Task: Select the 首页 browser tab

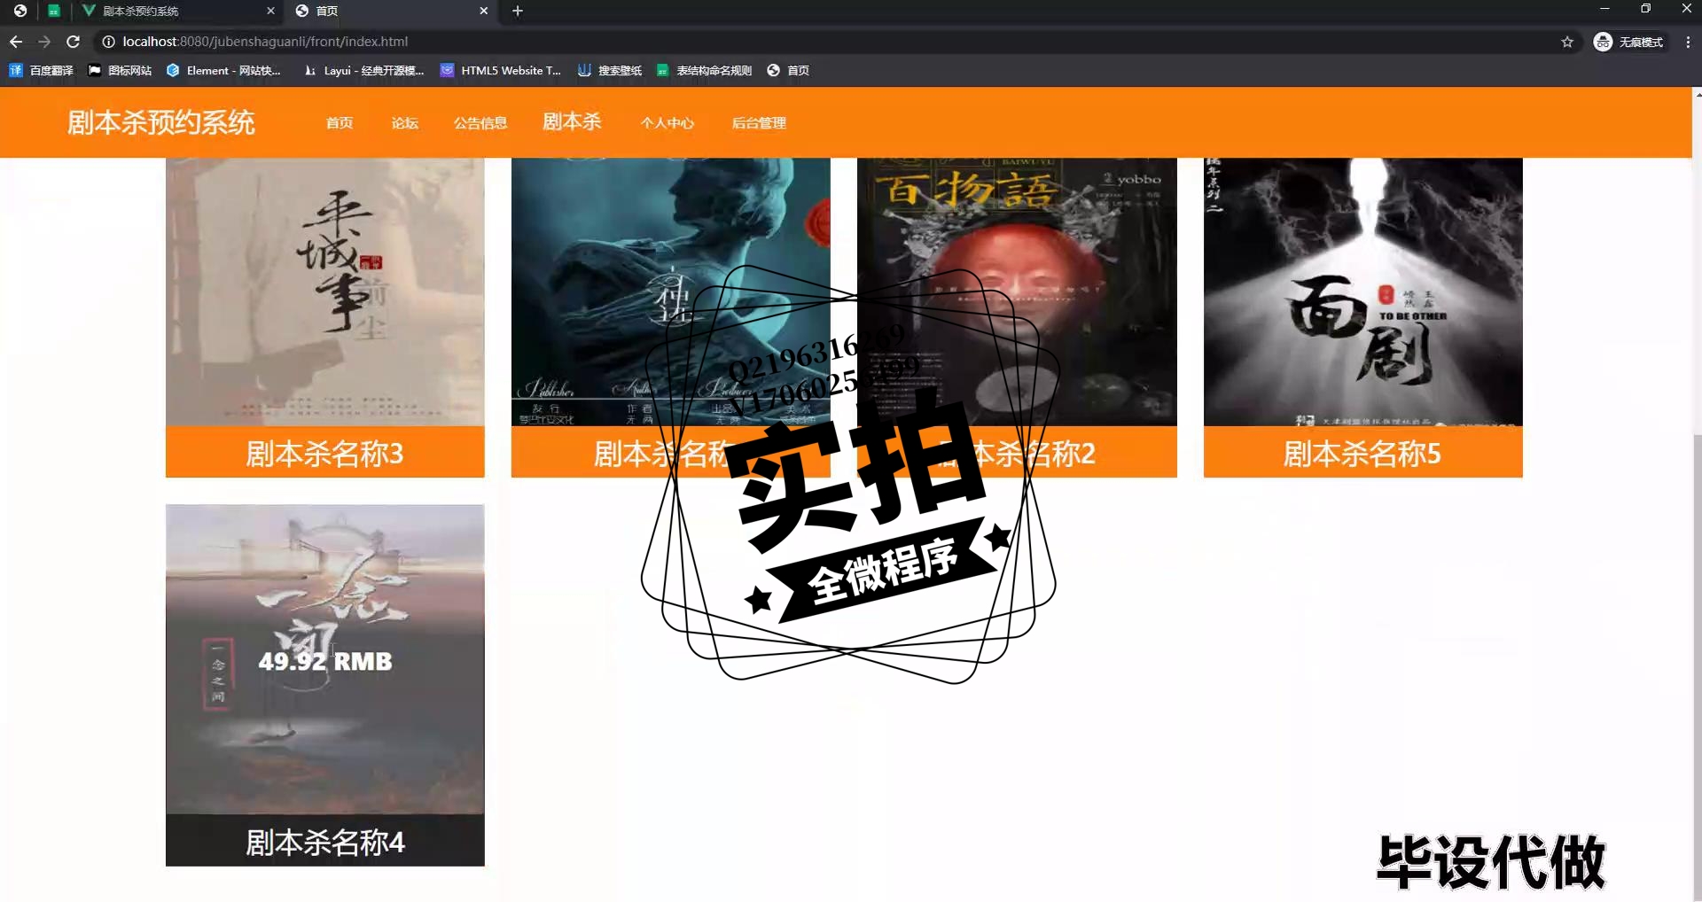Action: tap(392, 11)
